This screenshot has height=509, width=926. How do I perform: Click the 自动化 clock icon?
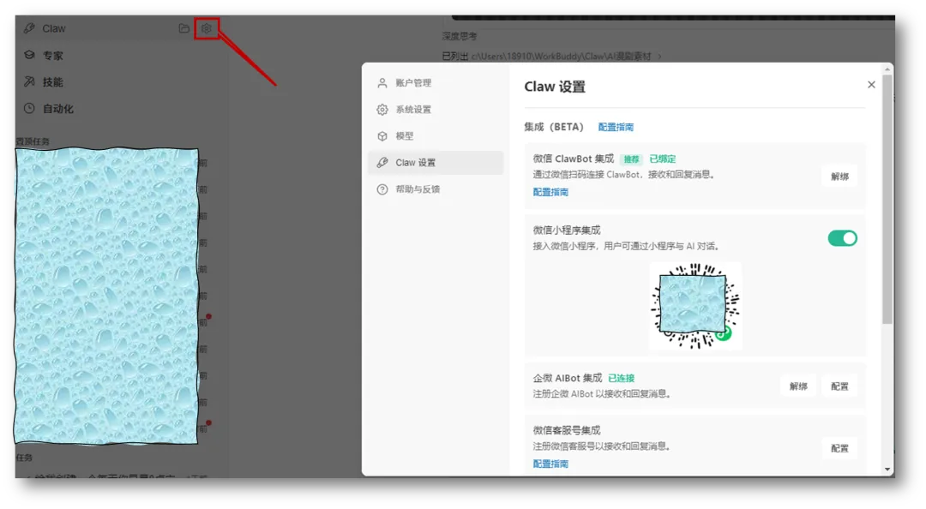point(29,108)
